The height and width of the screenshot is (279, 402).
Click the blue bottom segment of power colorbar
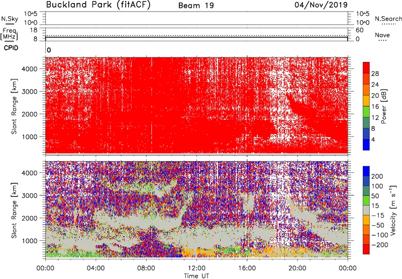coord(366,145)
